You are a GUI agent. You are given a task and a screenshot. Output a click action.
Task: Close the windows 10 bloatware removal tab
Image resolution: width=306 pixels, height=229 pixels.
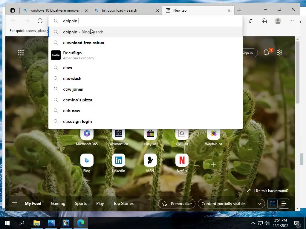click(x=86, y=10)
